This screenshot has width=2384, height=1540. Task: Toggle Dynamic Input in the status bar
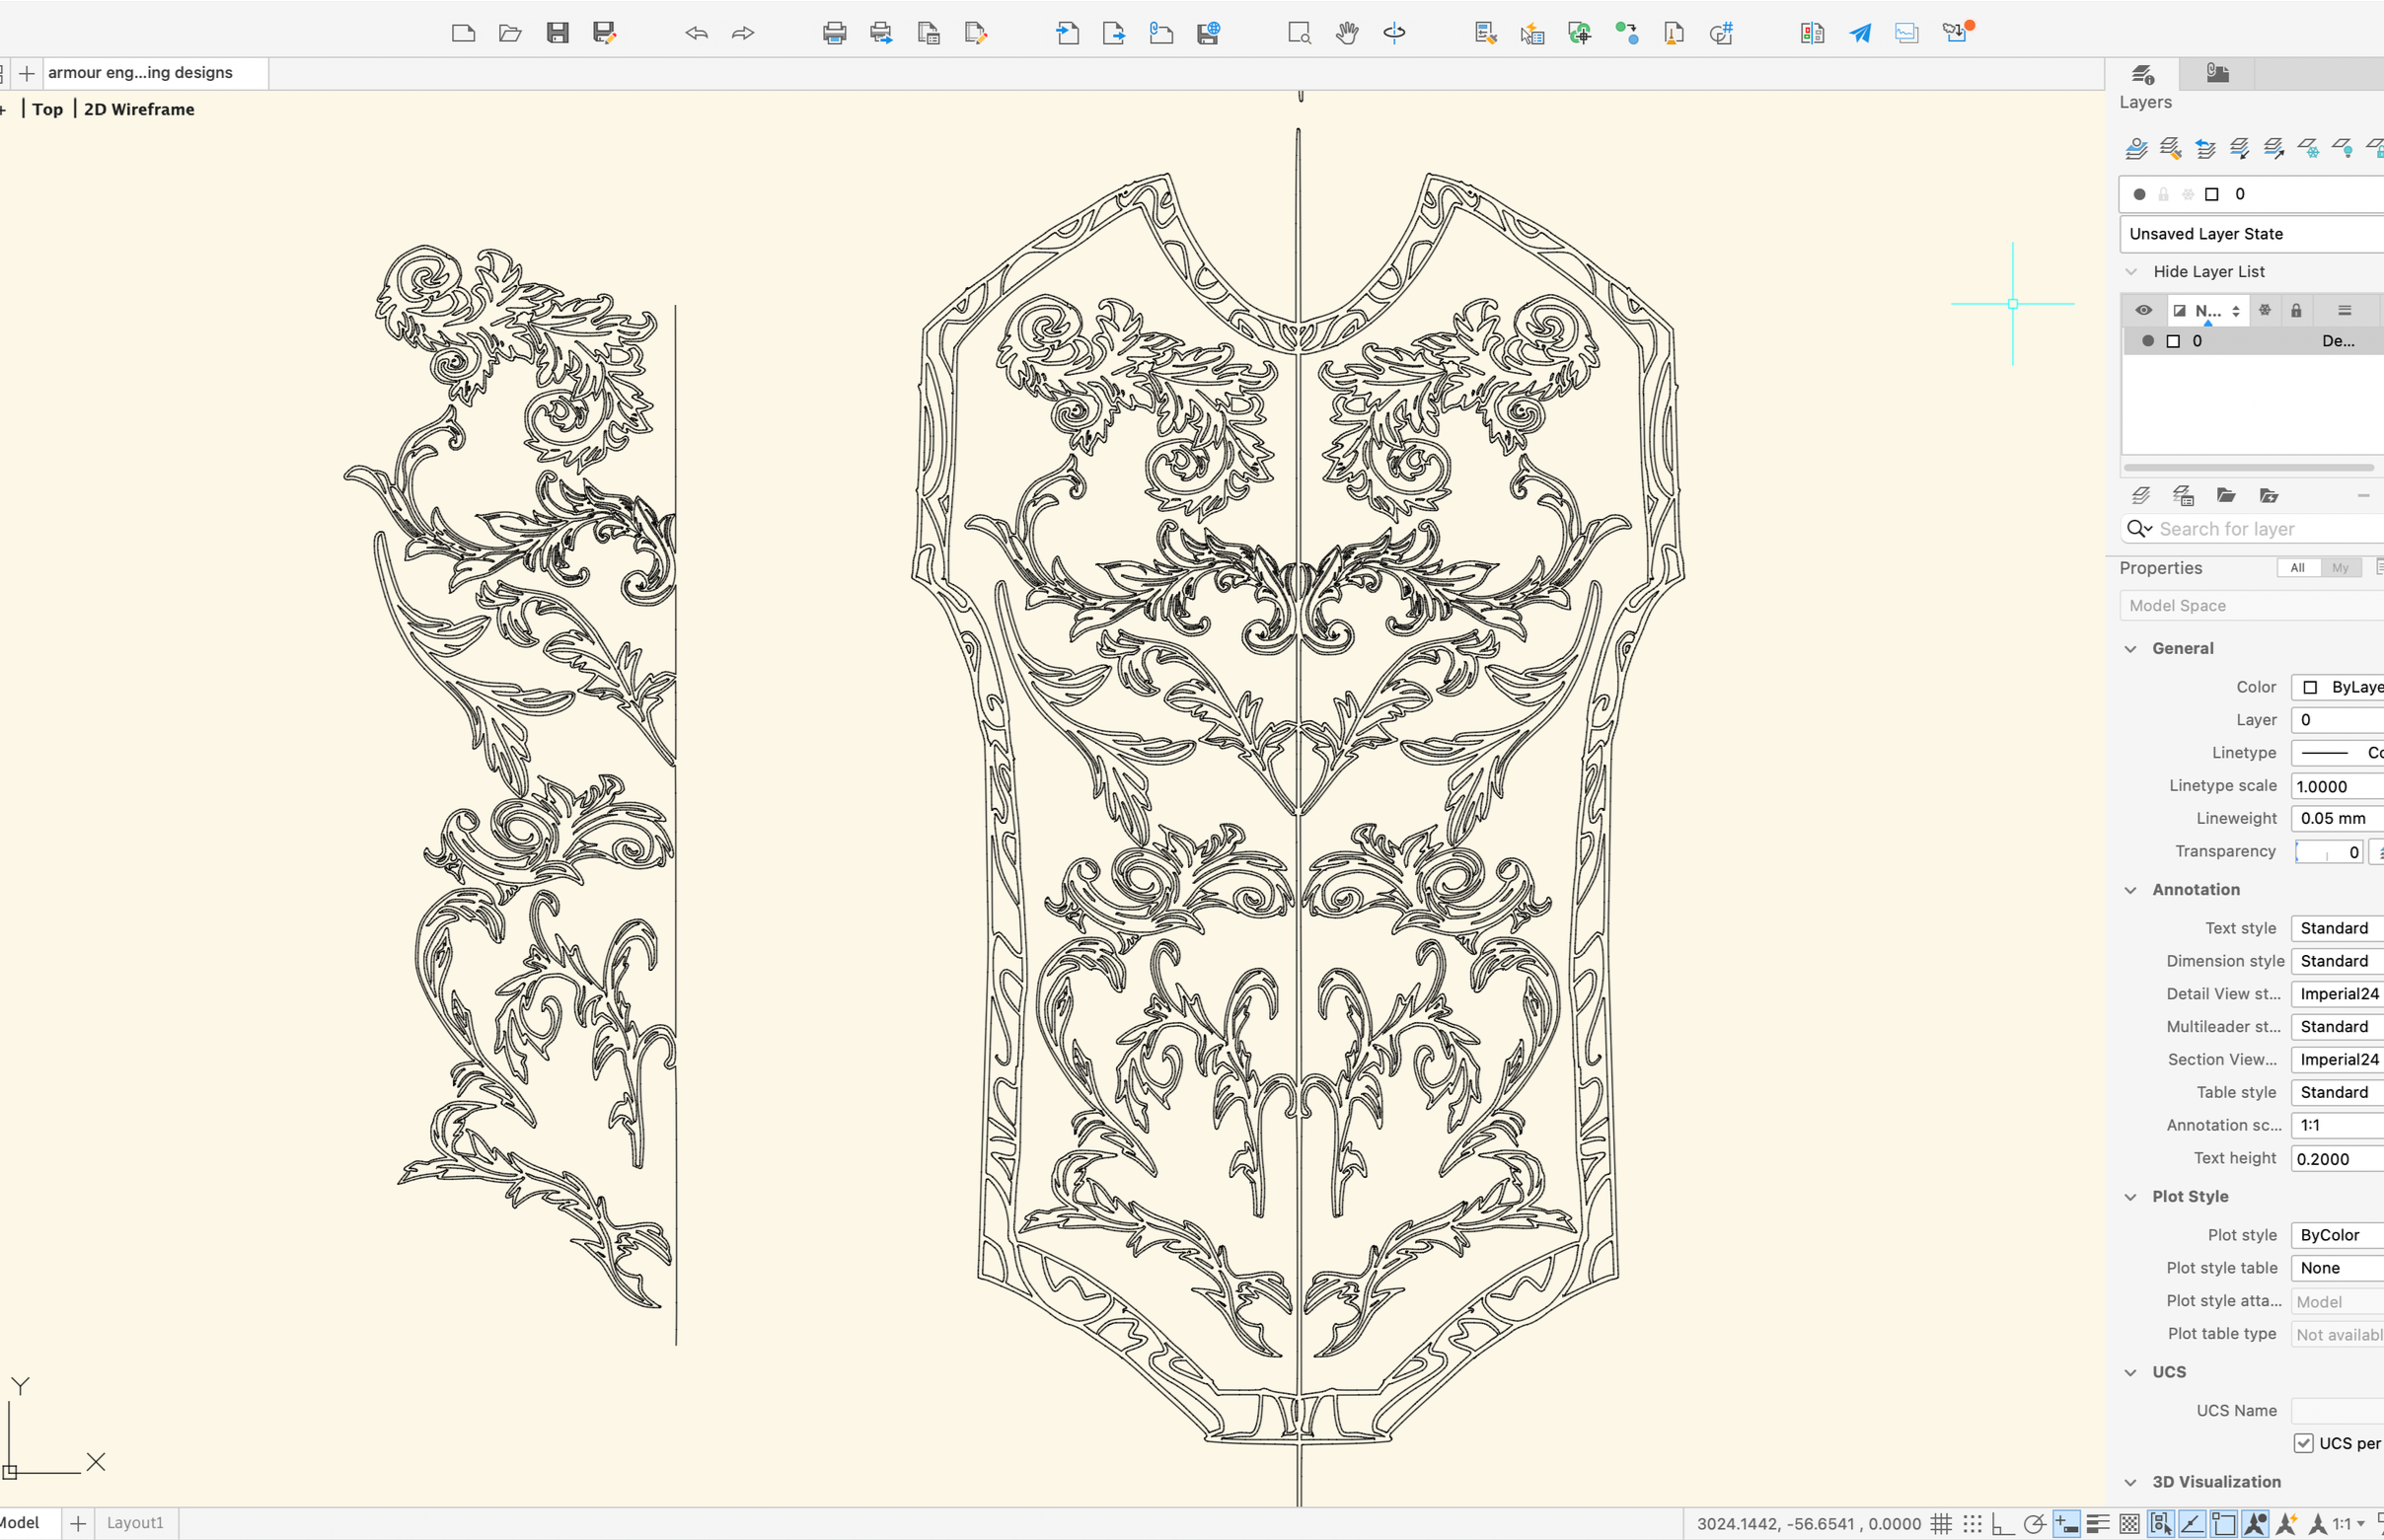[x=2066, y=1523]
